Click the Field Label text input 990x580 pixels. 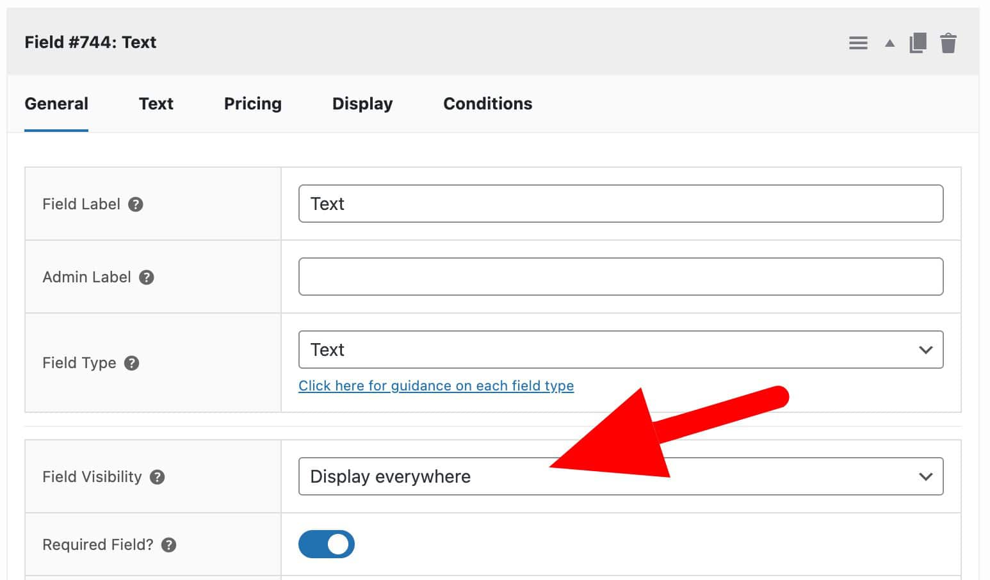tap(621, 204)
